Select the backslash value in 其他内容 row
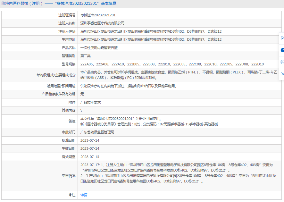The height and width of the screenshot is (202, 284). [81, 111]
